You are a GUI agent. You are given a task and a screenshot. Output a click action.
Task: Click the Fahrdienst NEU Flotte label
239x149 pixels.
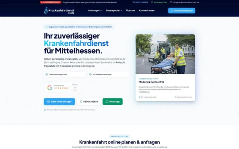149,79
